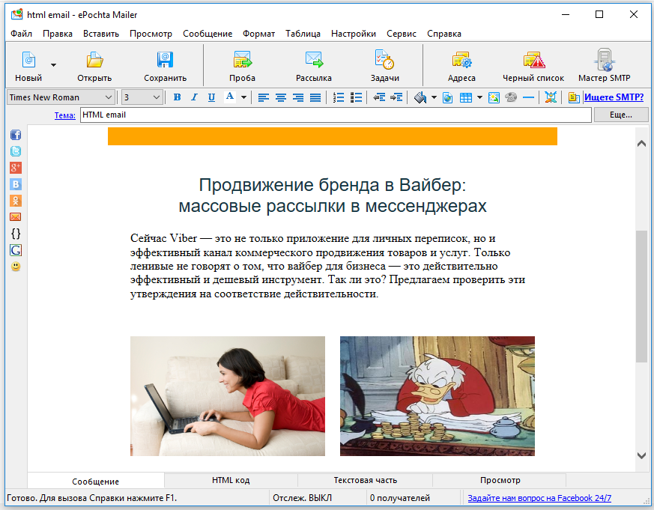The height and width of the screenshot is (510, 654).
Task: Click the curly braces variables icon
Action: click(16, 233)
